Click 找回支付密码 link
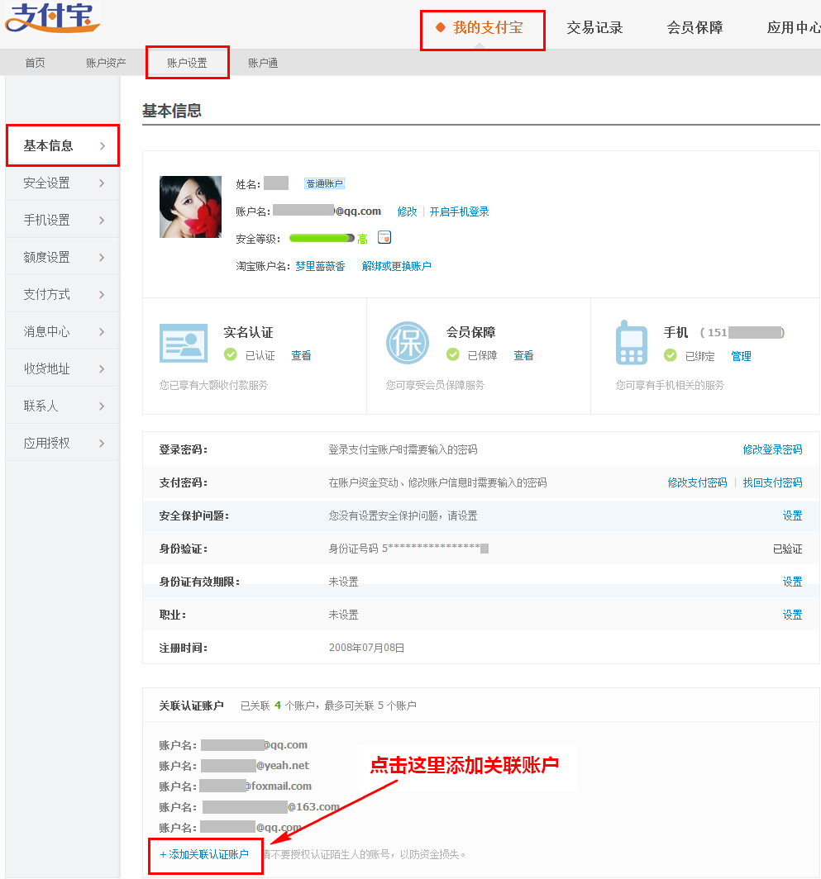The width and height of the screenshot is (821, 879). click(x=772, y=482)
